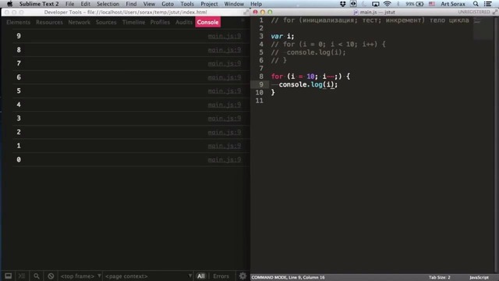Open main.js:9 link for output 8

[225, 50]
